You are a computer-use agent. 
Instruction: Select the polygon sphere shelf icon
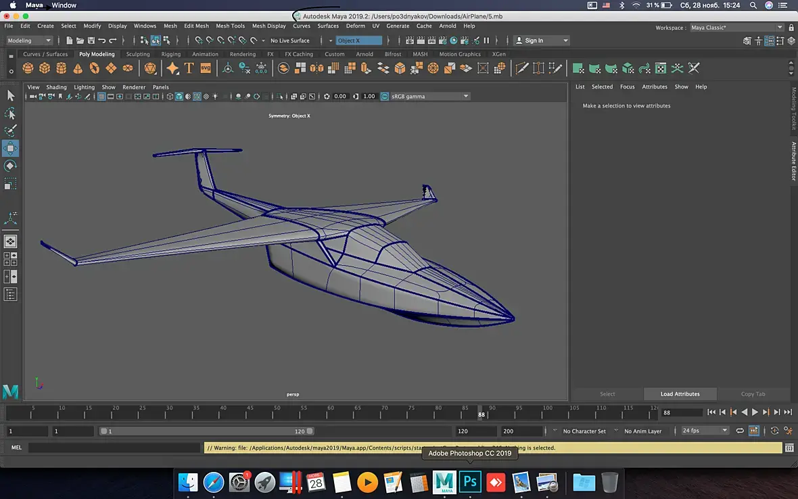coord(28,68)
